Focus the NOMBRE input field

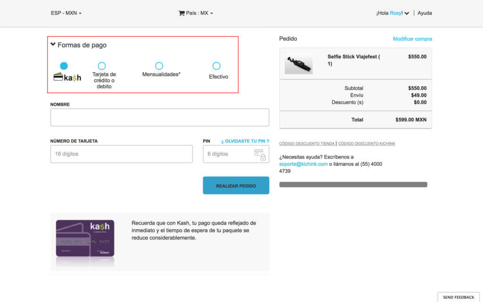(159, 117)
